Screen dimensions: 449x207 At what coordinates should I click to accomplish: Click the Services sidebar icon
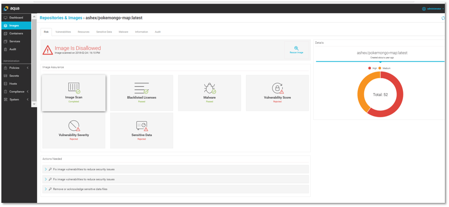point(6,41)
